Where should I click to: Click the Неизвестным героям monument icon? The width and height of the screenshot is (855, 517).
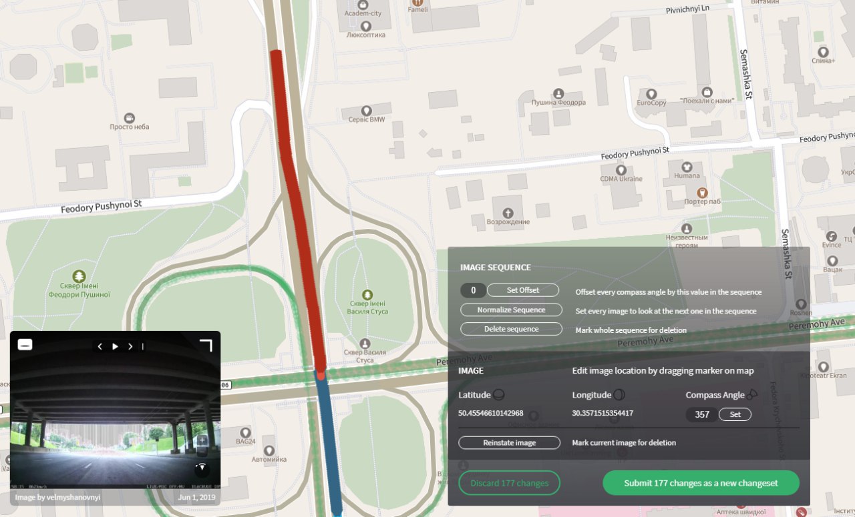[686, 227]
